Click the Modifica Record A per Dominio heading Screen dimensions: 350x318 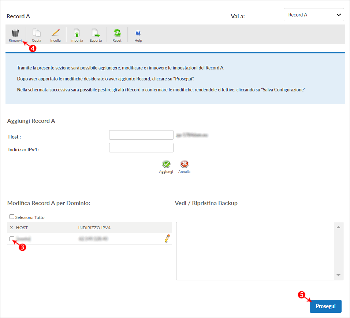tap(49, 203)
